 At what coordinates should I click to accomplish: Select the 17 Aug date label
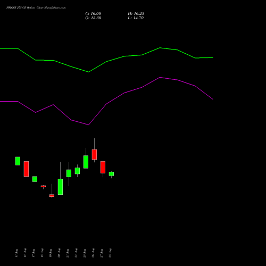34,253
